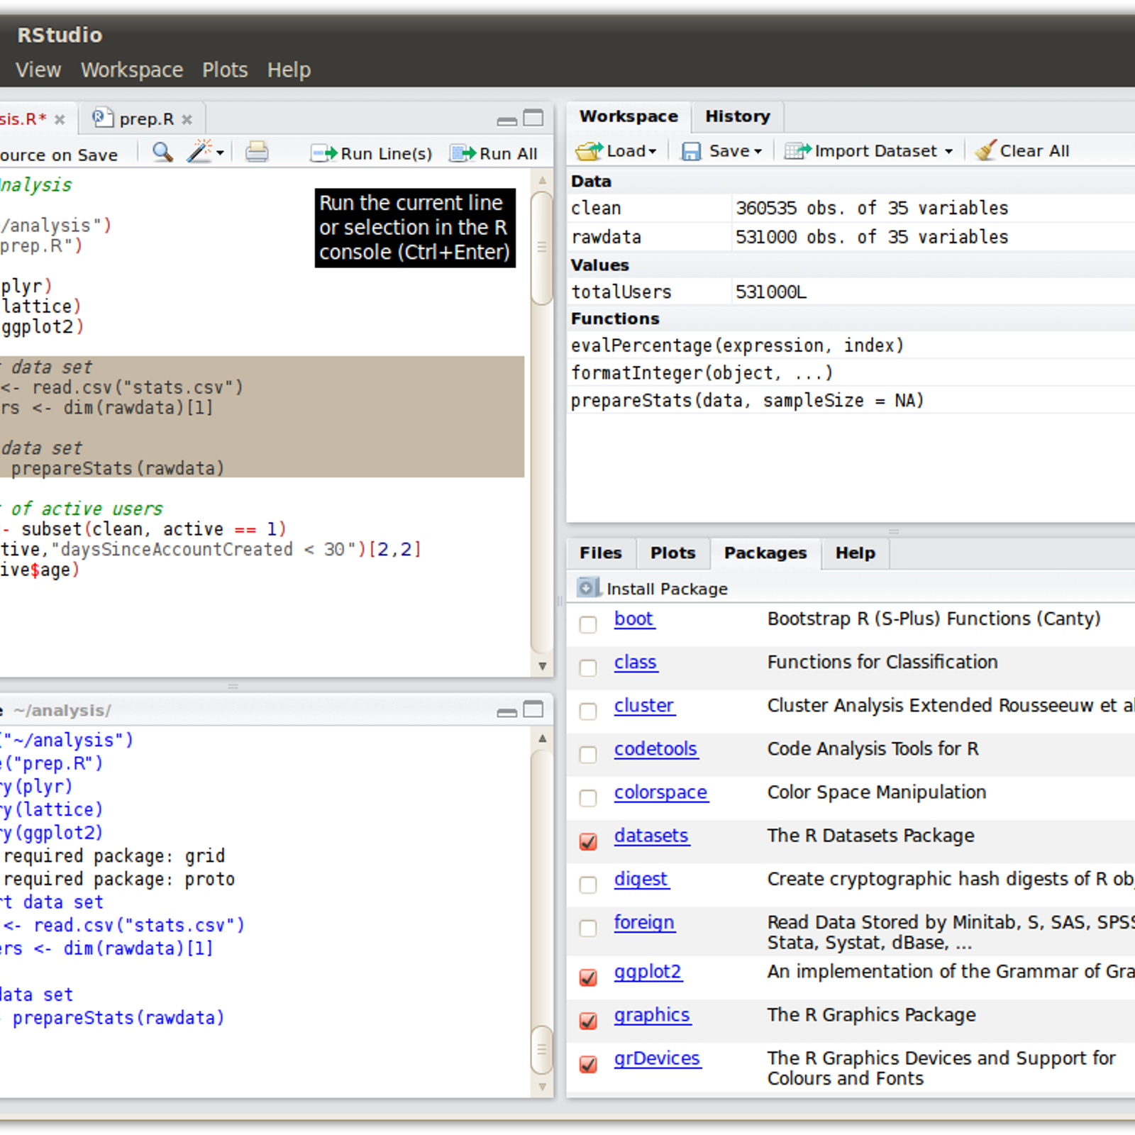Minimize the source editor pane
1135x1135 pixels.
(x=506, y=121)
